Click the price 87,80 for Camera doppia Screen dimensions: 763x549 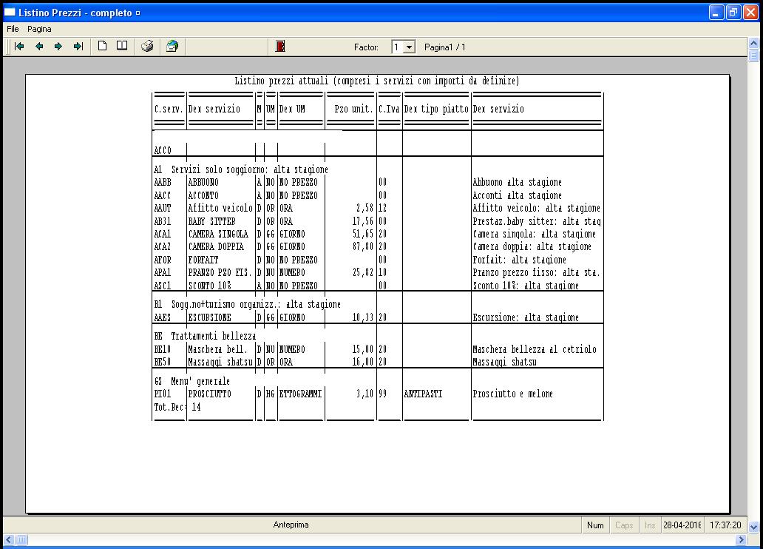point(363,247)
